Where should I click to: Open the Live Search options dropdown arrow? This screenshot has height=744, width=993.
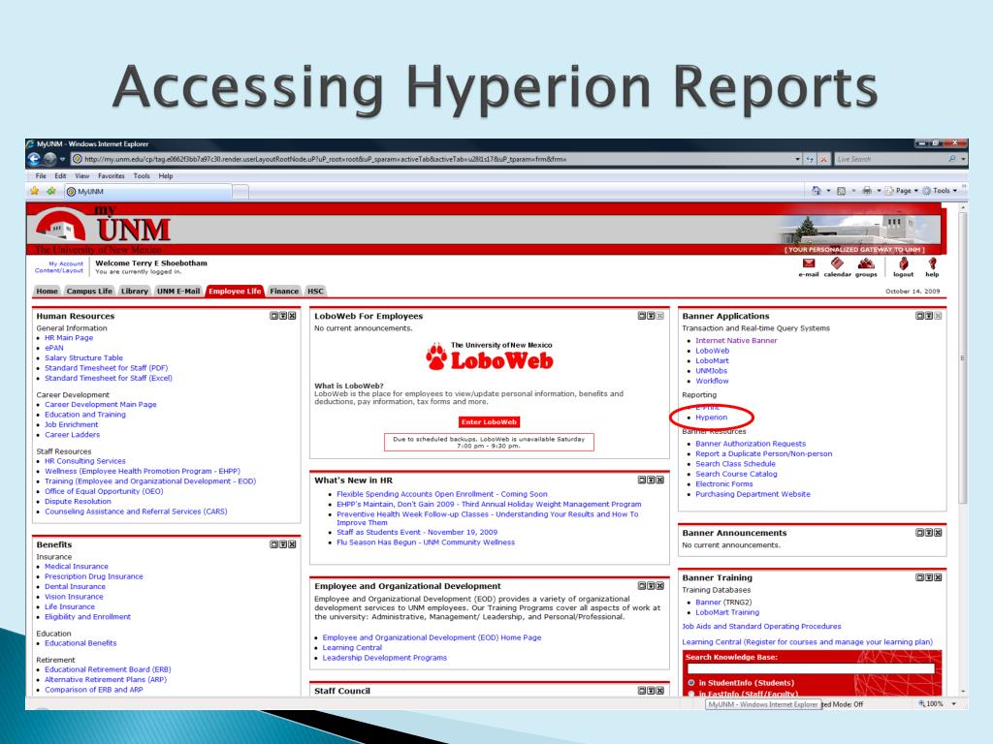coord(963,160)
